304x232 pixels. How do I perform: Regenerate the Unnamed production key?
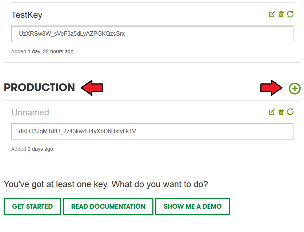click(x=290, y=112)
